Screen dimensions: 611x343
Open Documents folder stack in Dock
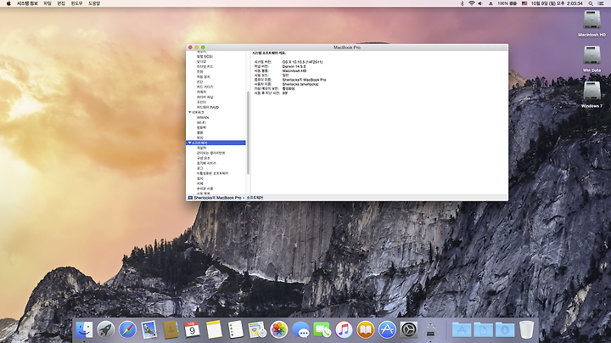click(x=483, y=329)
